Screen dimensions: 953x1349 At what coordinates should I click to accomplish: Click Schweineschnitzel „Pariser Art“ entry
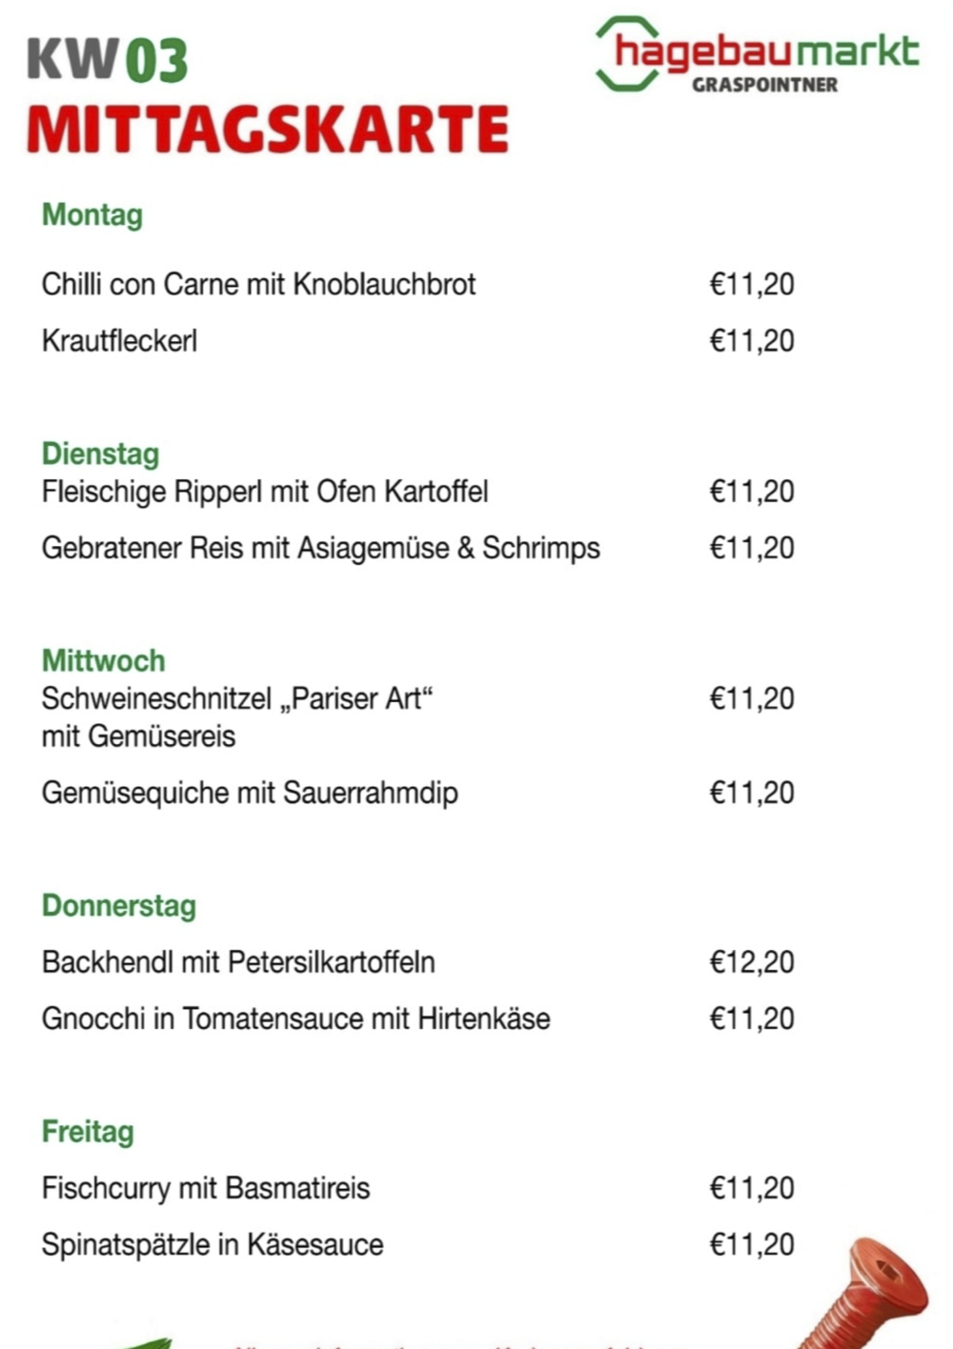[x=236, y=699]
